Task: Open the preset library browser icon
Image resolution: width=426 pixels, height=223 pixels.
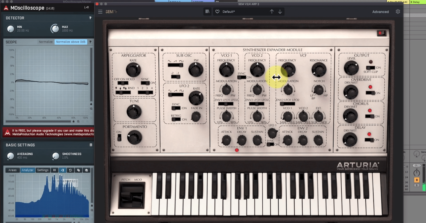Action: pos(208,12)
